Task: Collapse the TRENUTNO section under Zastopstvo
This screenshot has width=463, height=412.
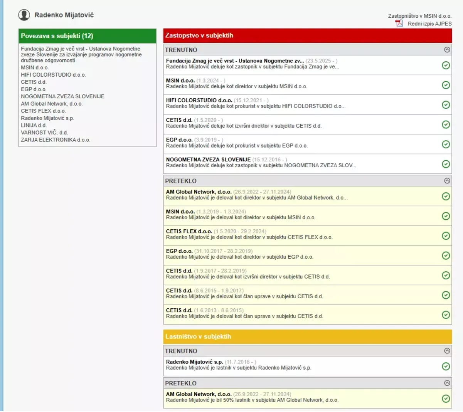Action: [447, 50]
